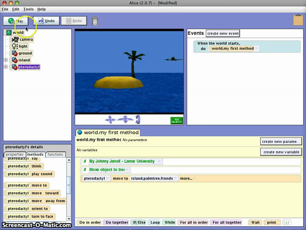Click the methods list scrollbar thumb
The width and height of the screenshot is (306, 230).
[x=69, y=185]
